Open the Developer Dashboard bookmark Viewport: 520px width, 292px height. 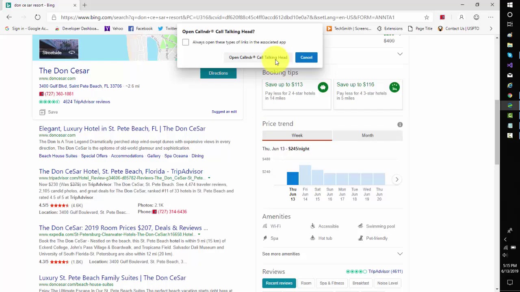pos(77,28)
